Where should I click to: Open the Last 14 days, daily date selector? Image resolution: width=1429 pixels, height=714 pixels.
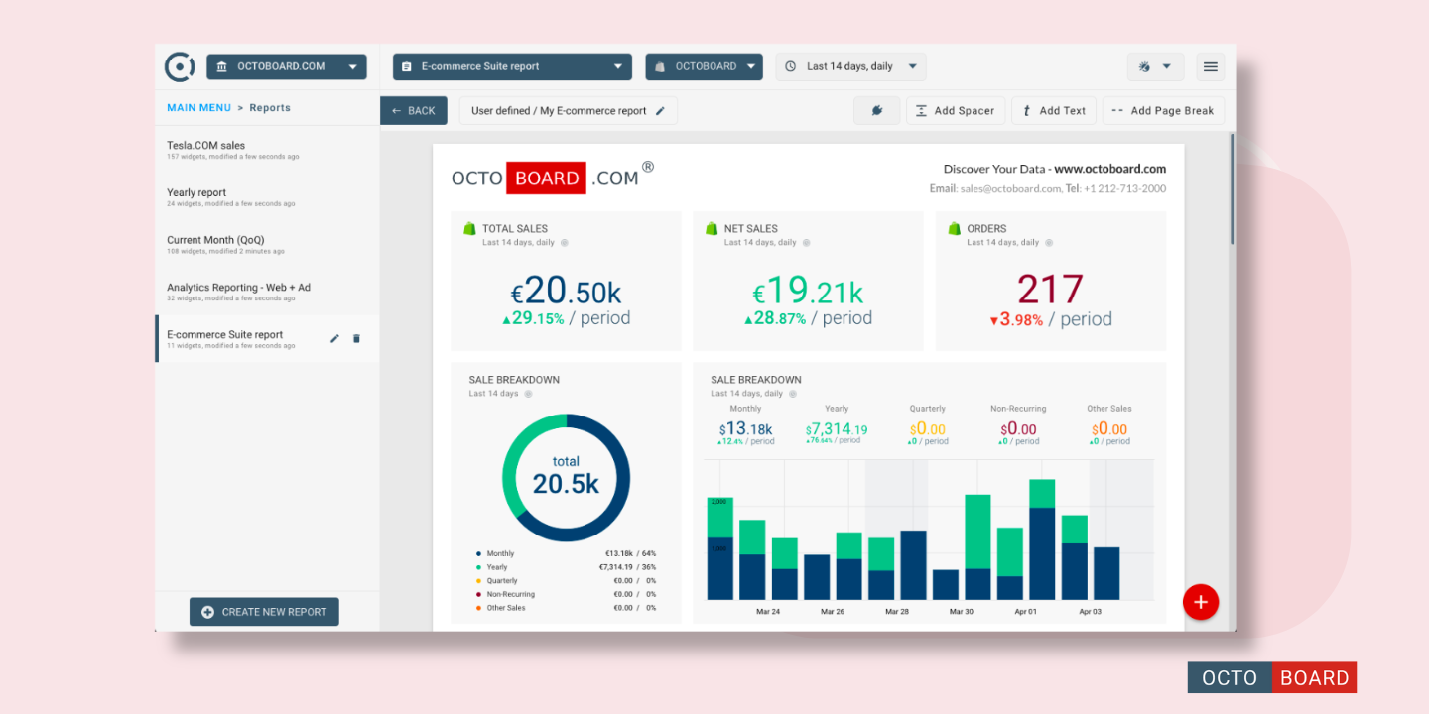(850, 67)
